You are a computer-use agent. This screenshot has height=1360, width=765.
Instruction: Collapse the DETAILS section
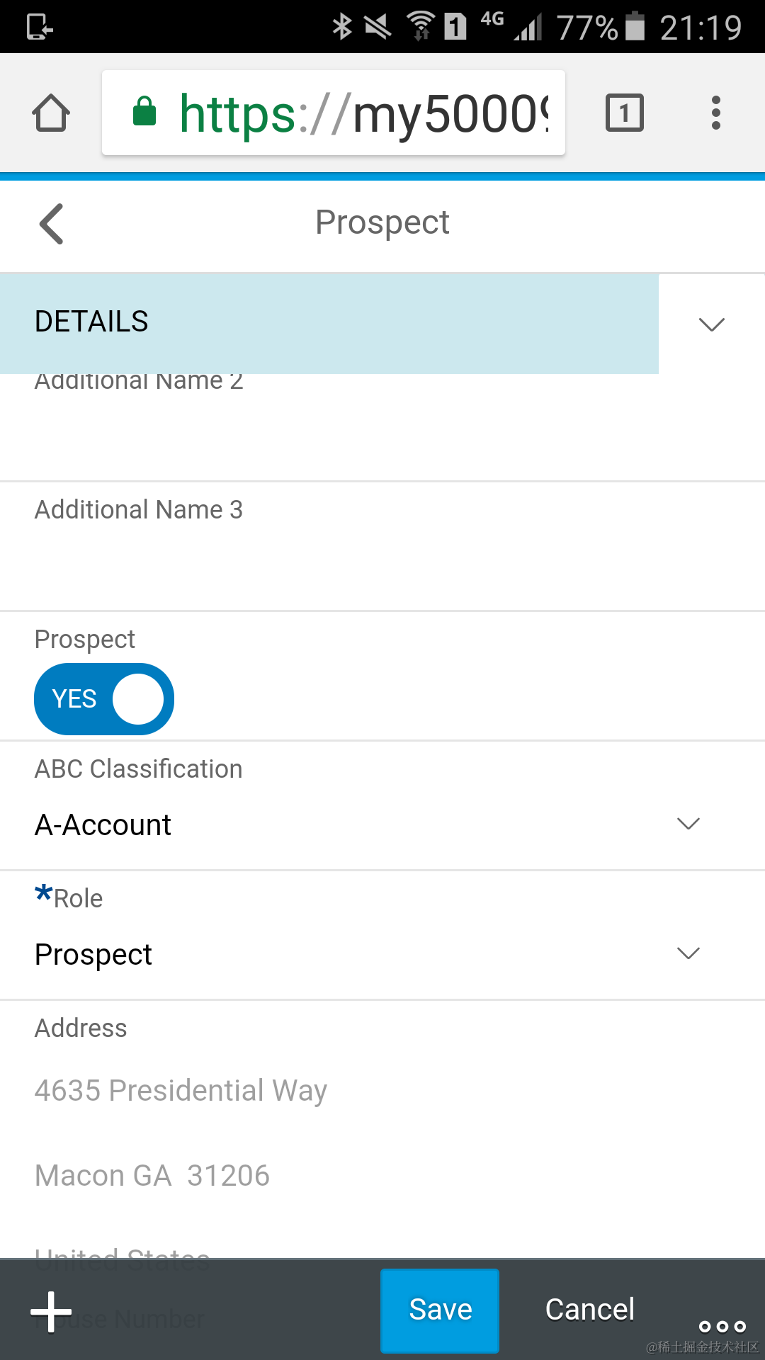click(710, 324)
